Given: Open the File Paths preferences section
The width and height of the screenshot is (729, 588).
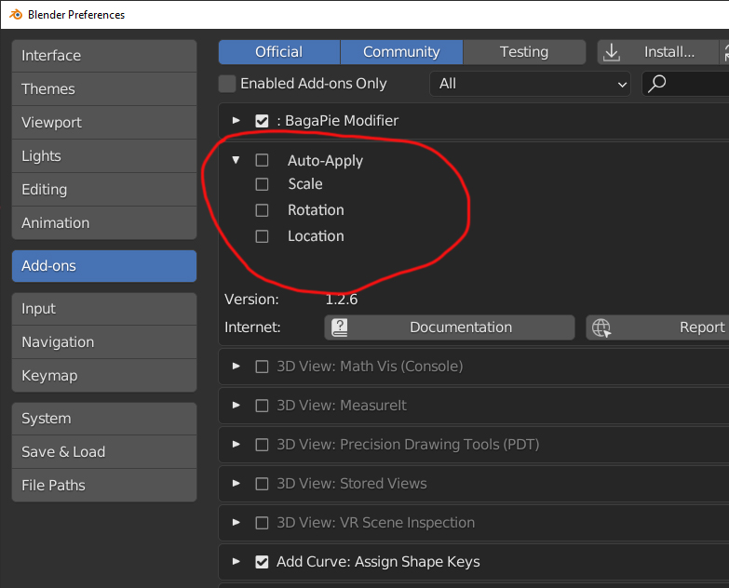Looking at the screenshot, I should (104, 486).
